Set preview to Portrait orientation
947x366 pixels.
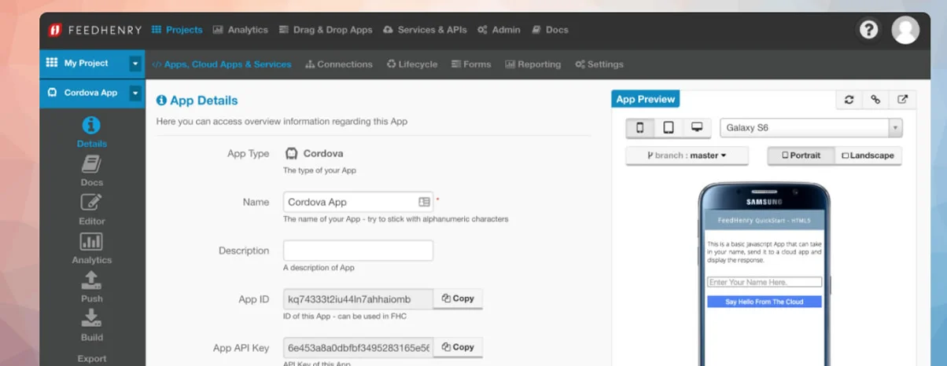coord(801,156)
